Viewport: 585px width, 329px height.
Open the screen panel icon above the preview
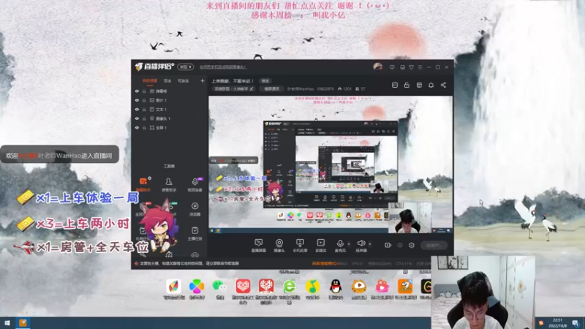tap(395, 85)
